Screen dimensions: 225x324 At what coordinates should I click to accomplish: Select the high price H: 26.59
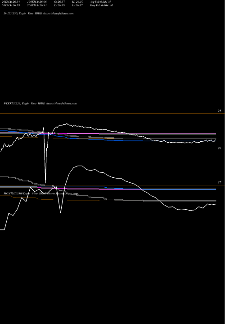pos(77,2)
